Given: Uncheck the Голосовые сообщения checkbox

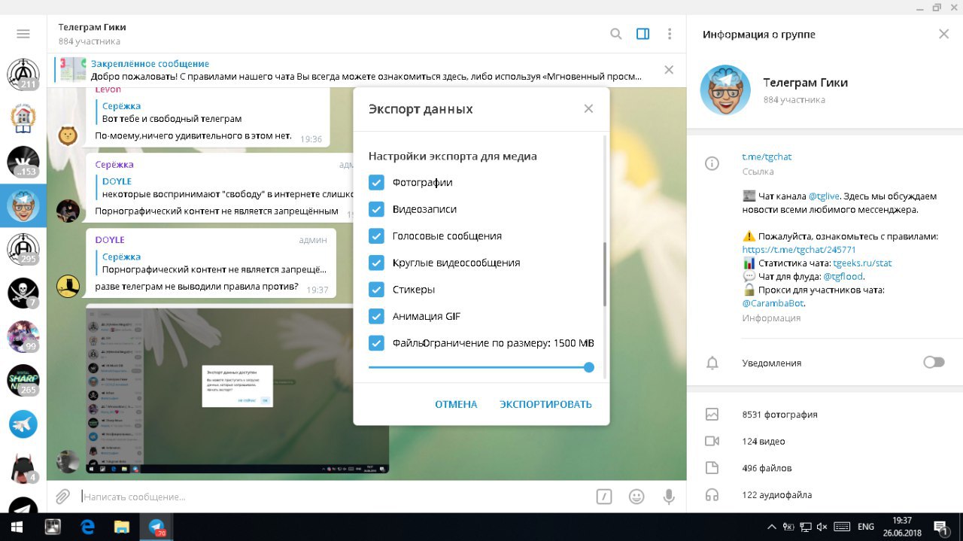Looking at the screenshot, I should coord(376,236).
